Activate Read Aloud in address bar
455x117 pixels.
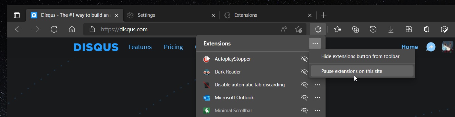(284, 29)
